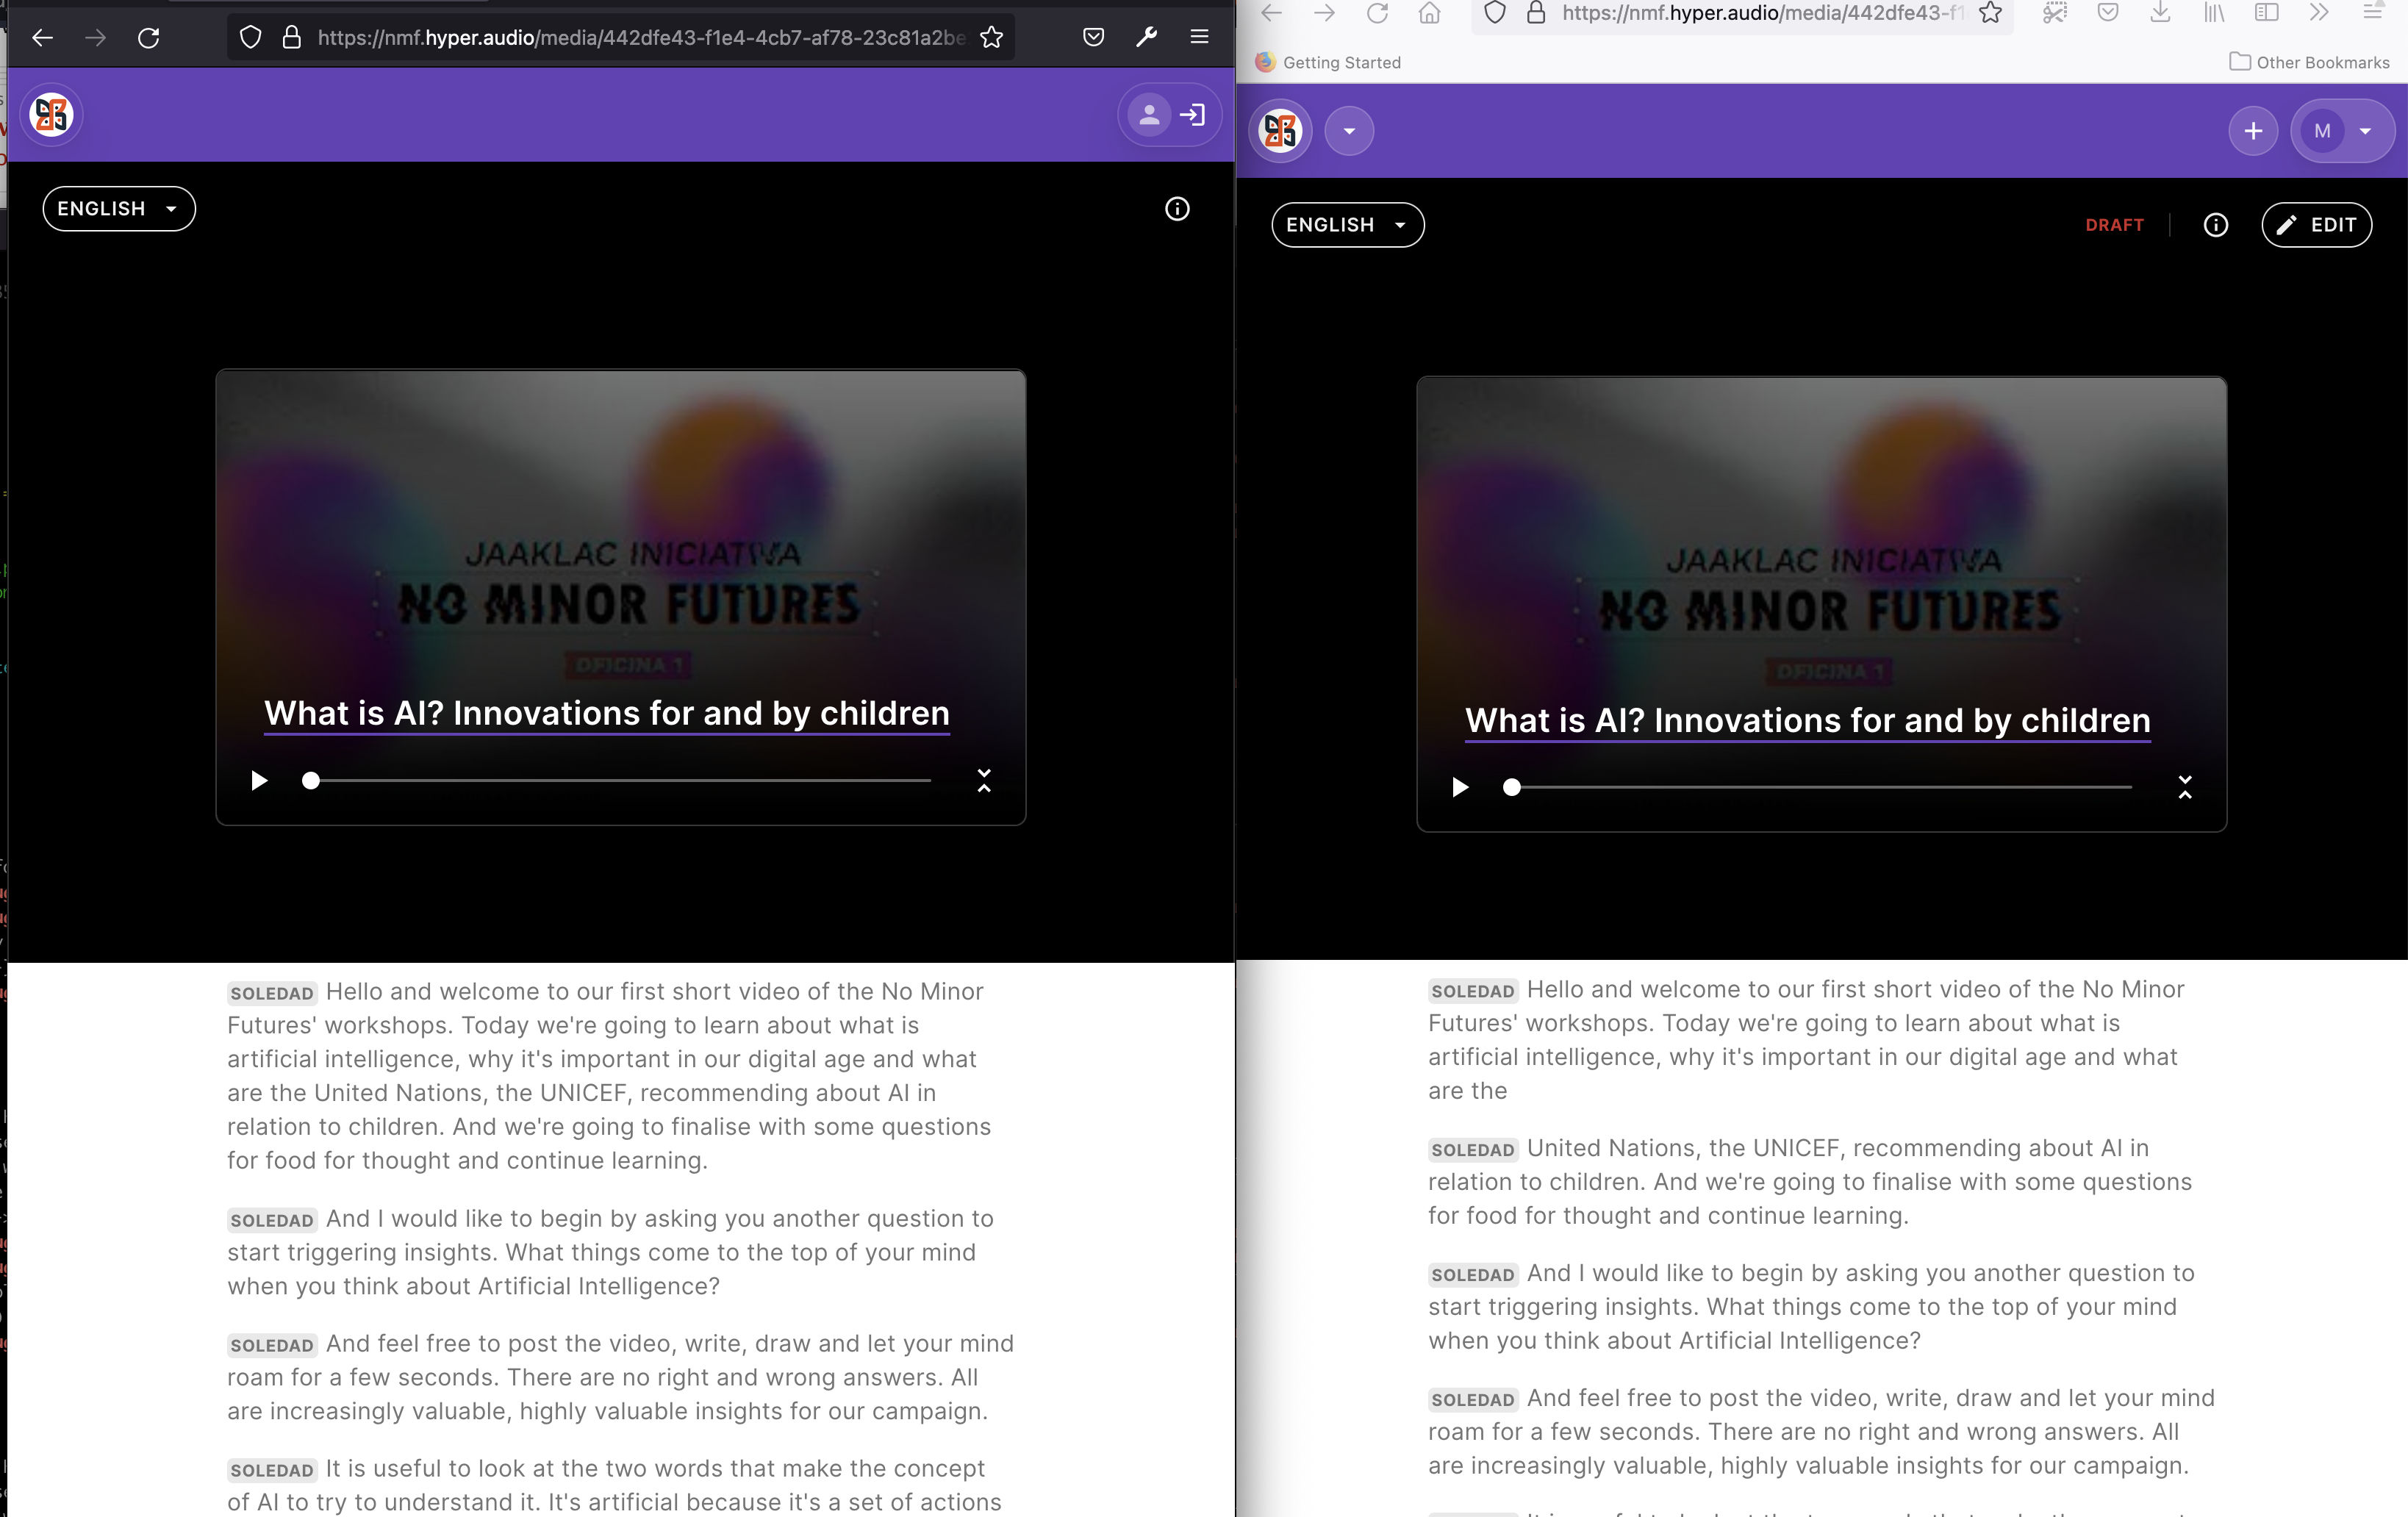Open ENGLISH language dropdown in left window
Viewport: 2408px width, 1517px height.
click(119, 208)
